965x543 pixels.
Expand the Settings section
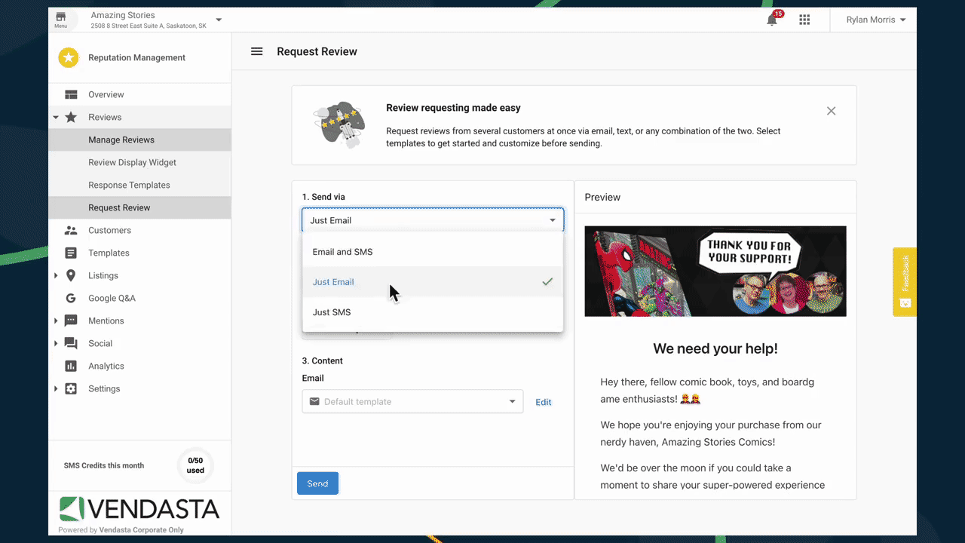[x=55, y=388]
